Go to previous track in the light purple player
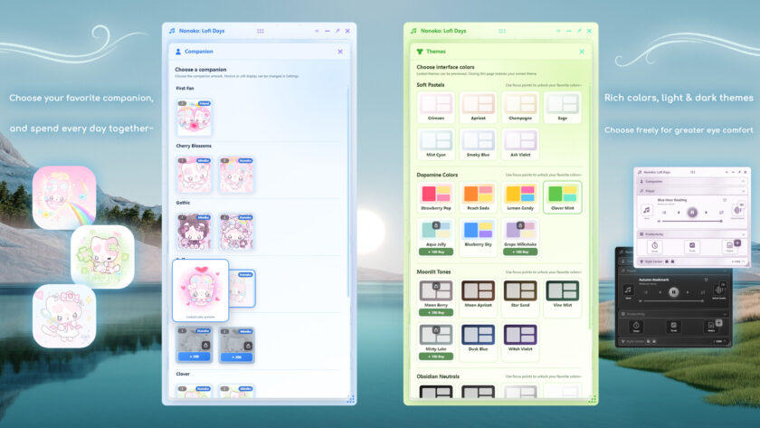Viewport: 760px width, 428px height. click(x=679, y=213)
